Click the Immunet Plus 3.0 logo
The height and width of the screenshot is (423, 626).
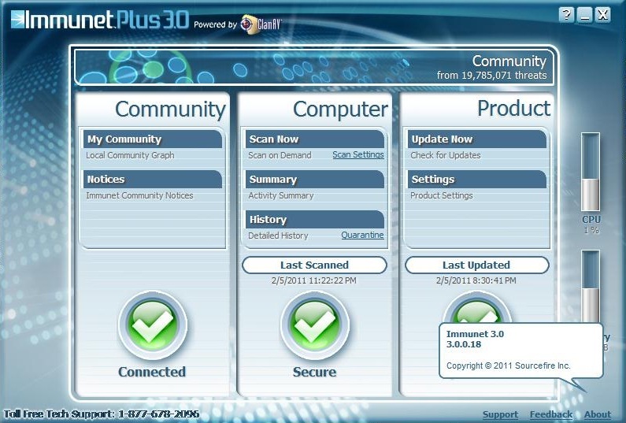coord(100,20)
